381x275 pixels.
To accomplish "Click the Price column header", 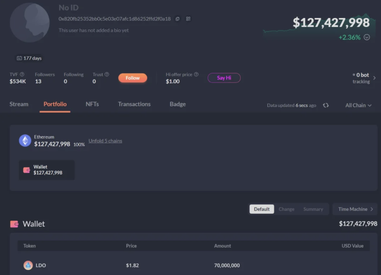I will (x=131, y=246).
